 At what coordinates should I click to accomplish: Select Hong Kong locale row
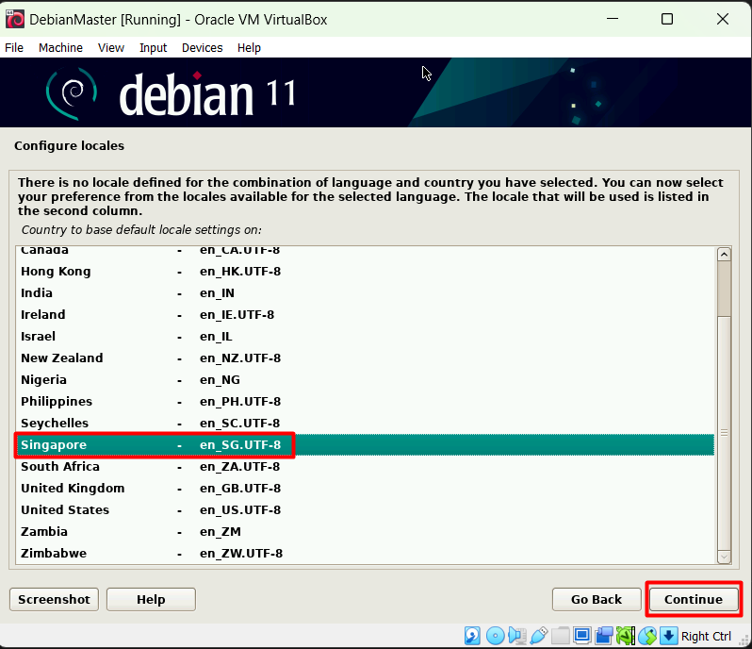point(365,272)
